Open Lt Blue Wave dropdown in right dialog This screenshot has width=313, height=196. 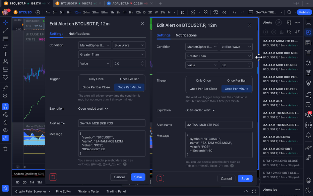pyautogui.click(x=236, y=47)
